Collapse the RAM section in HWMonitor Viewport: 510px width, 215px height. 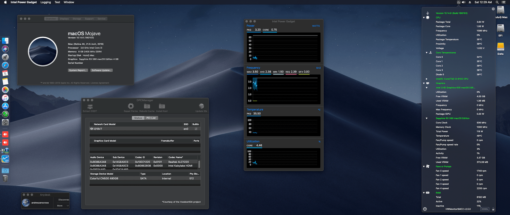(424, 193)
